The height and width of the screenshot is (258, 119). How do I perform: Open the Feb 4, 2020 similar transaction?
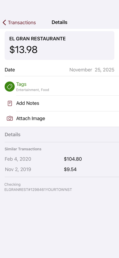pyautogui.click(x=59, y=159)
